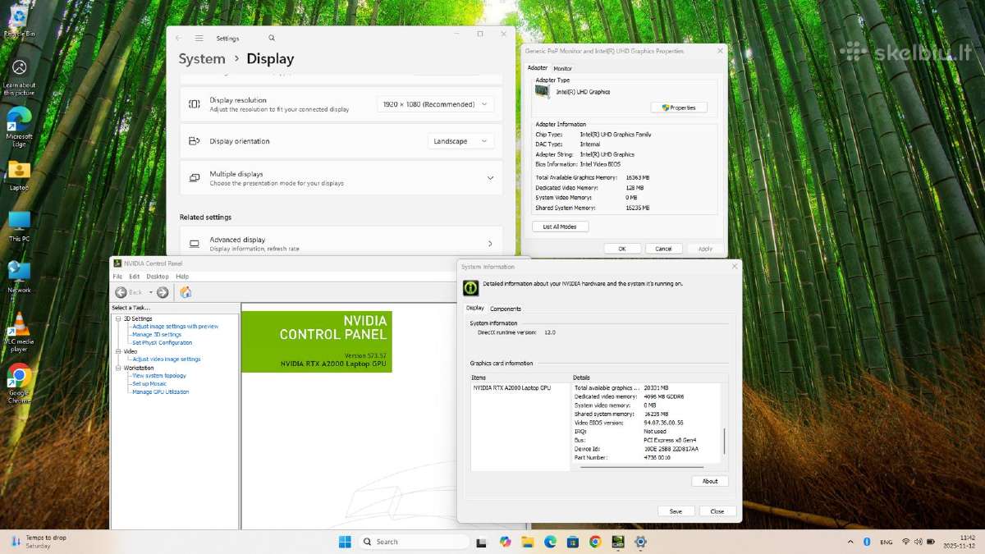
Task: Launch Copilot from the taskbar
Action: click(x=505, y=542)
